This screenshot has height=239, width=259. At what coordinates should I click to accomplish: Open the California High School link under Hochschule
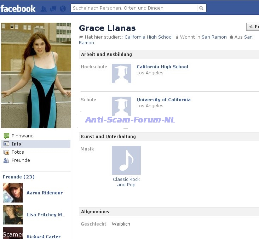pos(162,67)
